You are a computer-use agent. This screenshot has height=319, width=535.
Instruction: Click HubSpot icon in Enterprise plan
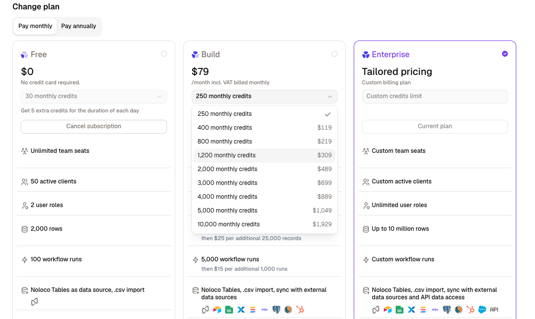click(x=470, y=310)
